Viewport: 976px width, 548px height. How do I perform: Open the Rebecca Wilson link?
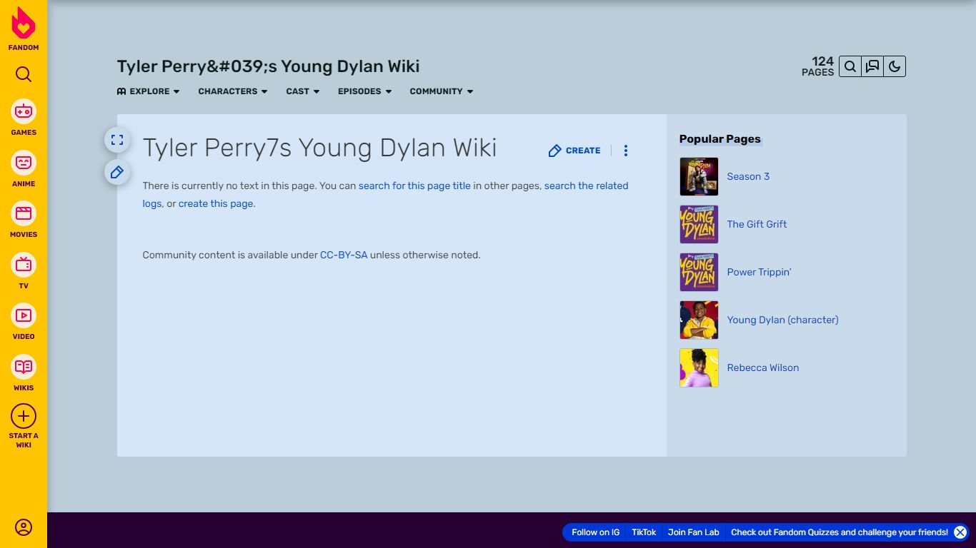(763, 367)
